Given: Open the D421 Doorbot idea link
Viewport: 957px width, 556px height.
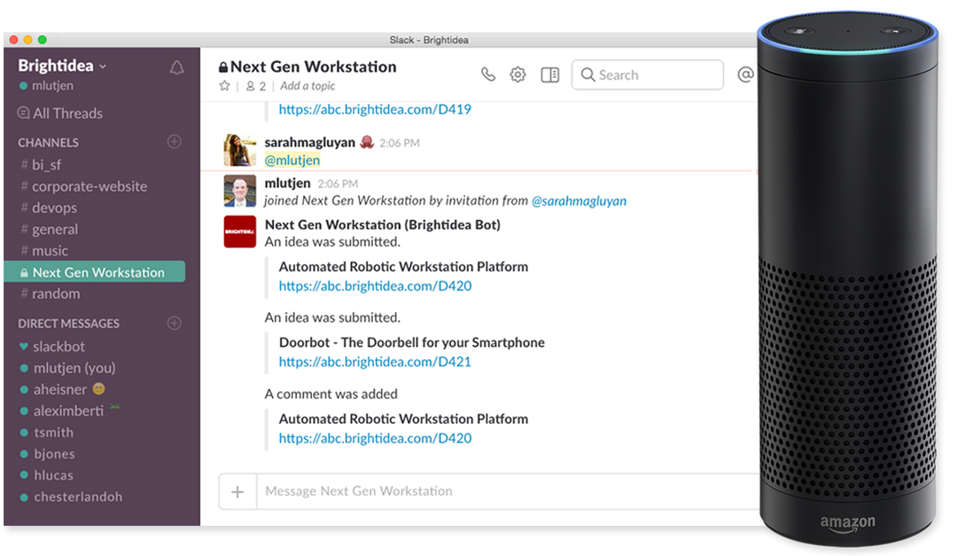Looking at the screenshot, I should (375, 362).
